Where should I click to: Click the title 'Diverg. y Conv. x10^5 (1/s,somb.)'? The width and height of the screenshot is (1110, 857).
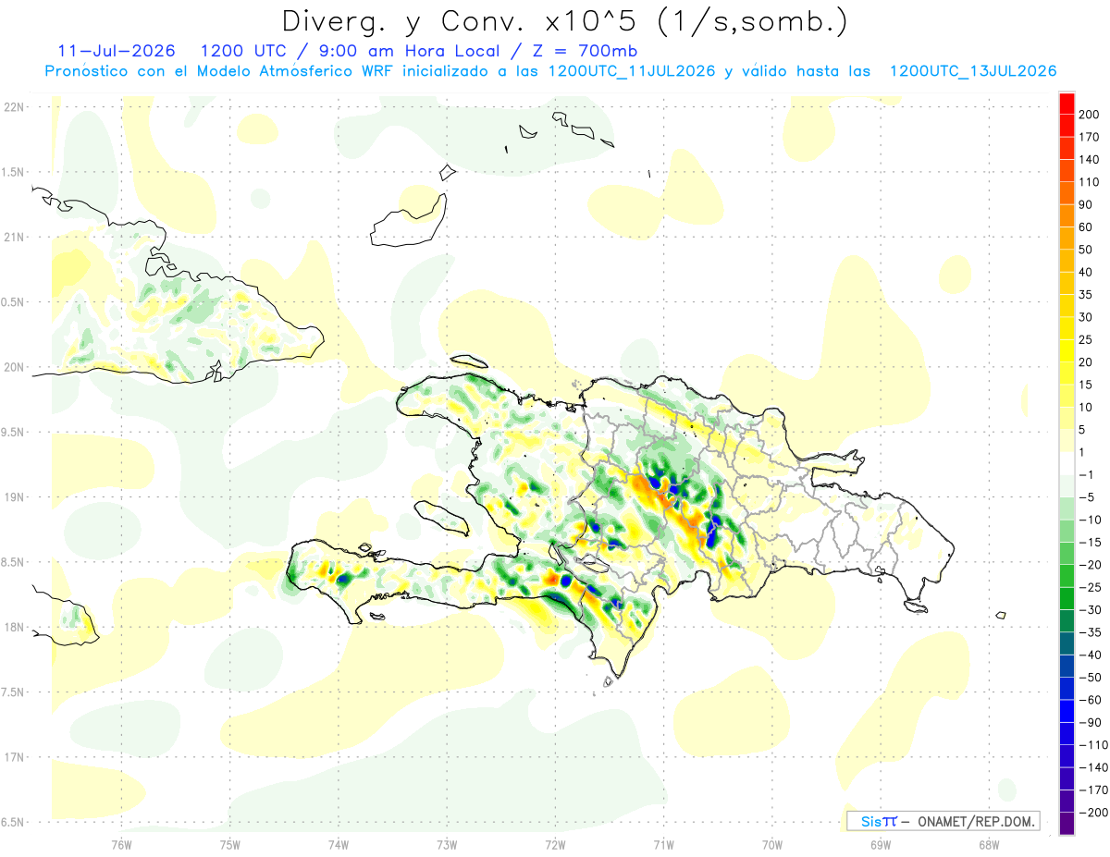coord(564,20)
